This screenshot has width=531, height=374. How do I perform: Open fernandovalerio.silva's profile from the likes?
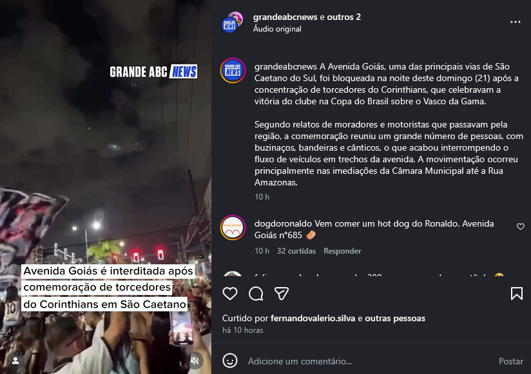click(313, 318)
